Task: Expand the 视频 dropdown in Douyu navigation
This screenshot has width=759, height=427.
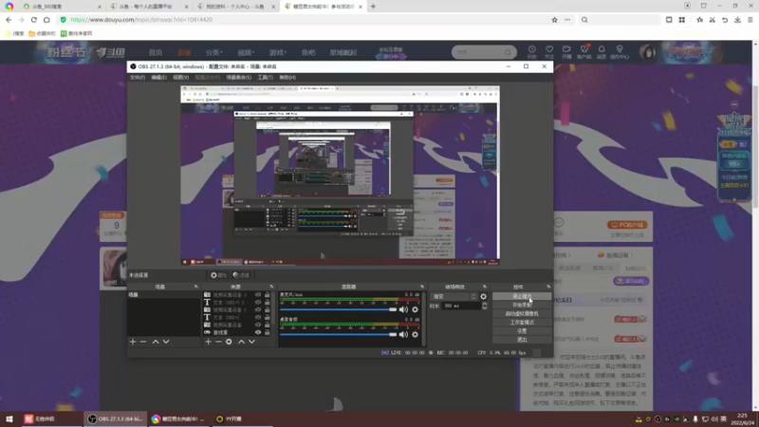Action: click(246, 52)
